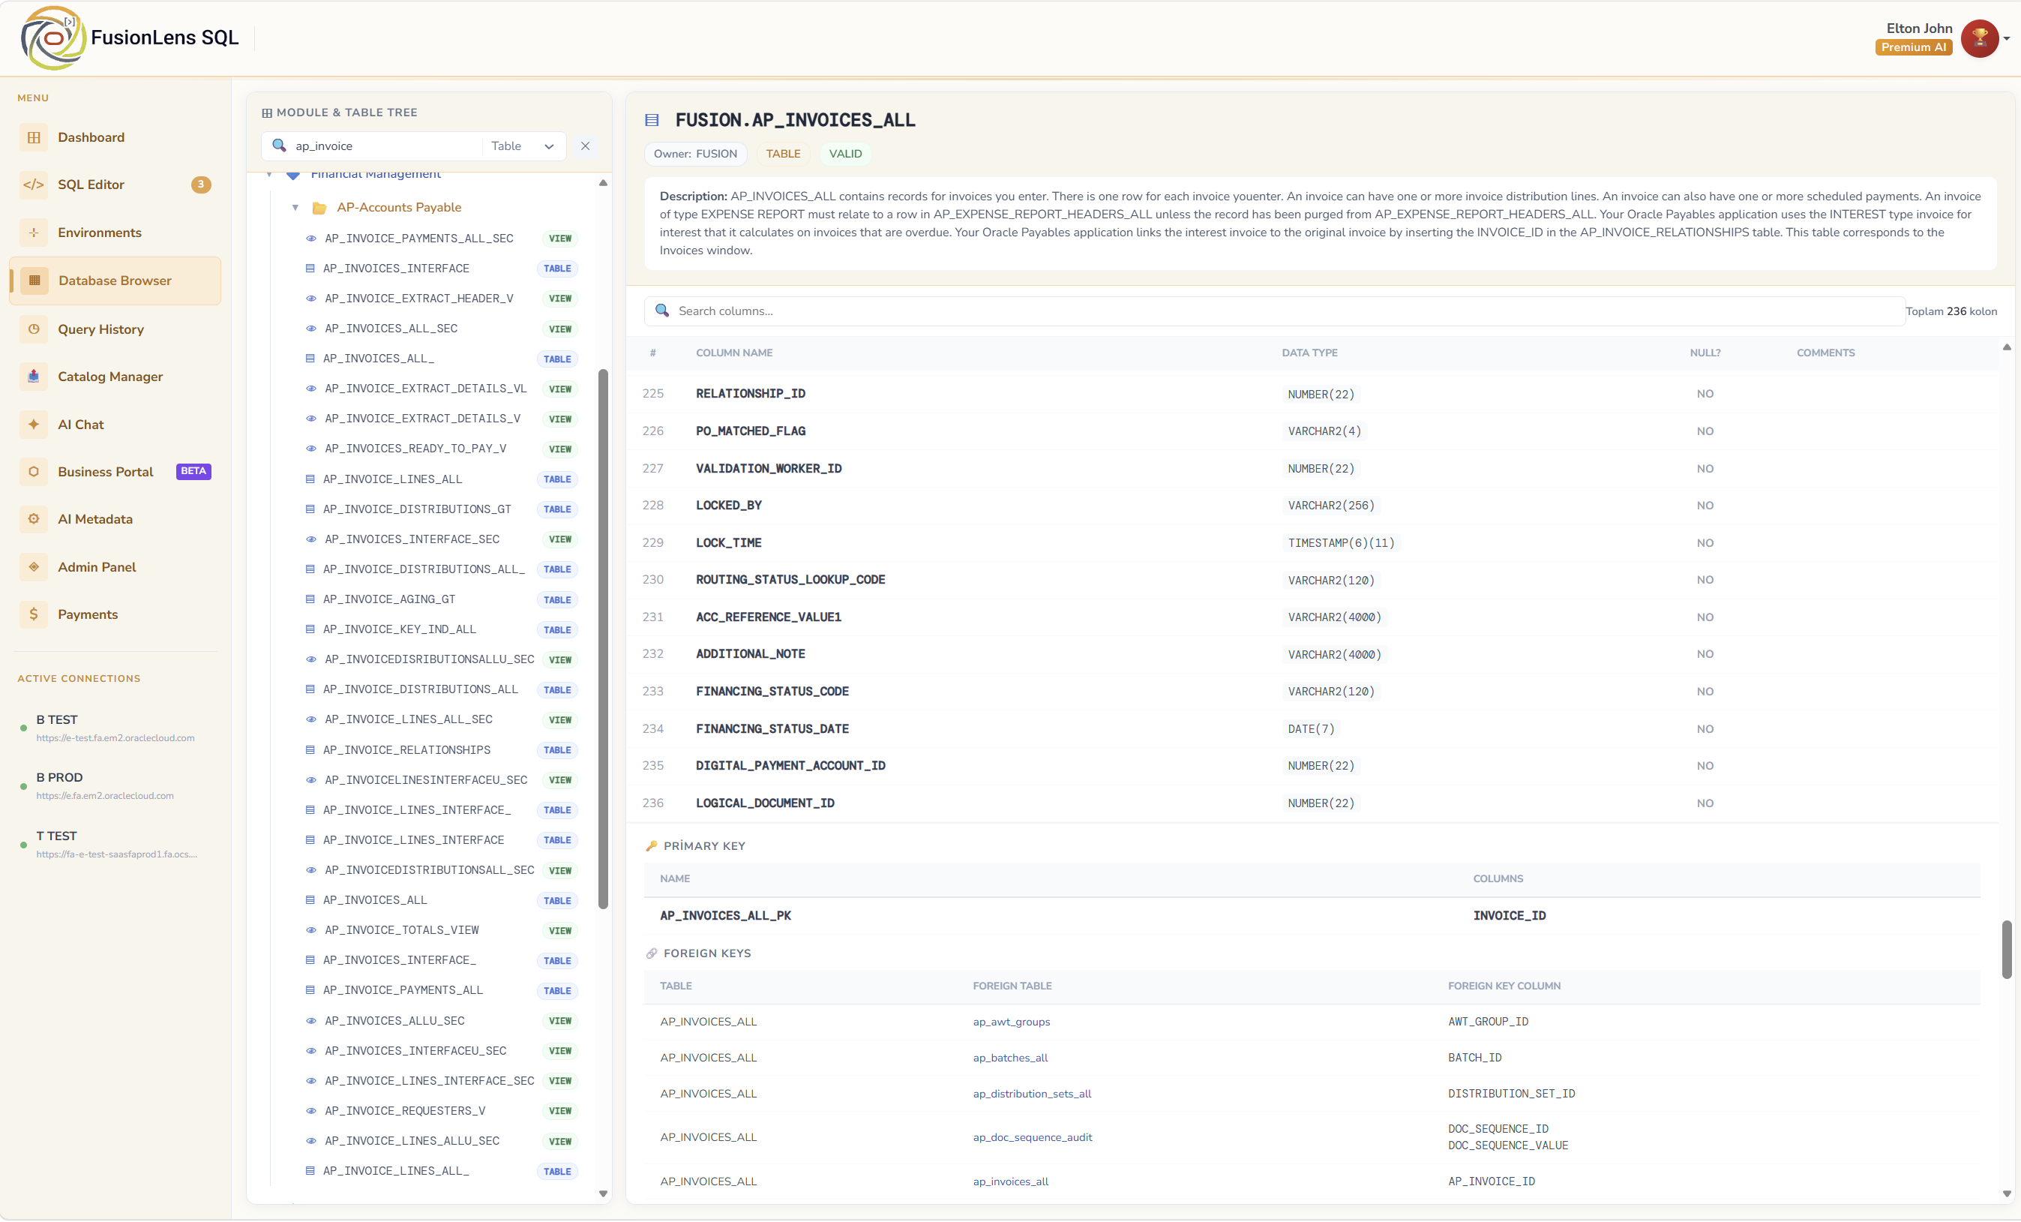Open the Query History menu item
The height and width of the screenshot is (1222, 2021).
115,329
